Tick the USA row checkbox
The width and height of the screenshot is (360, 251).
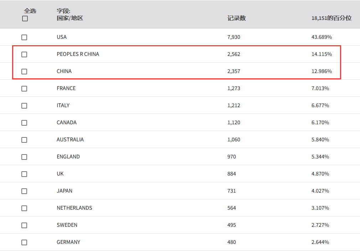[x=24, y=37]
